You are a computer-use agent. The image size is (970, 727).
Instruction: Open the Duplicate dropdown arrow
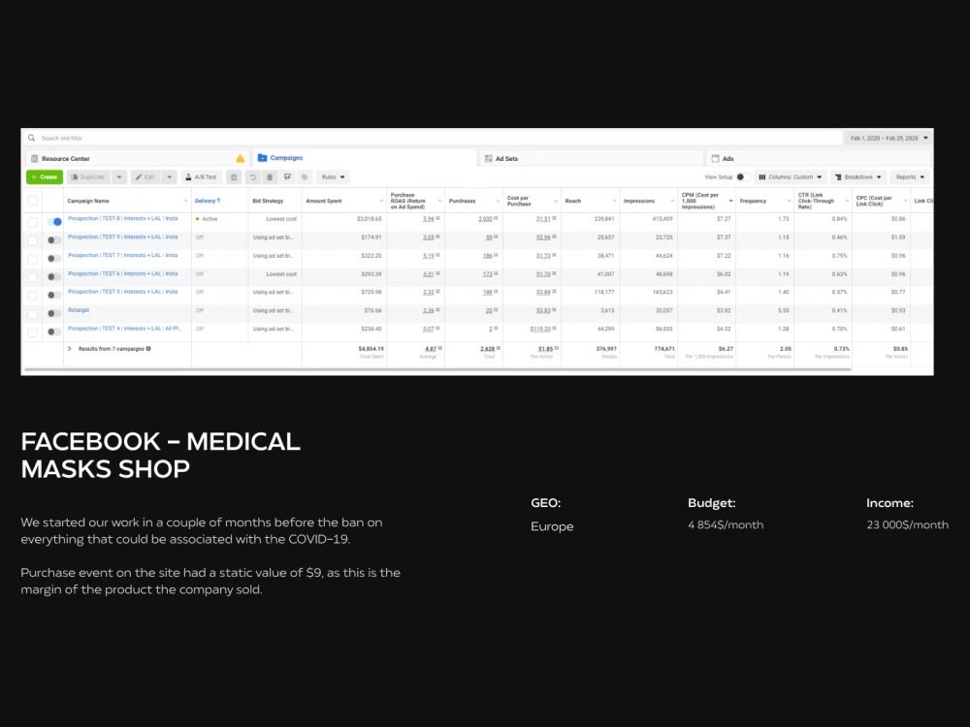(119, 177)
